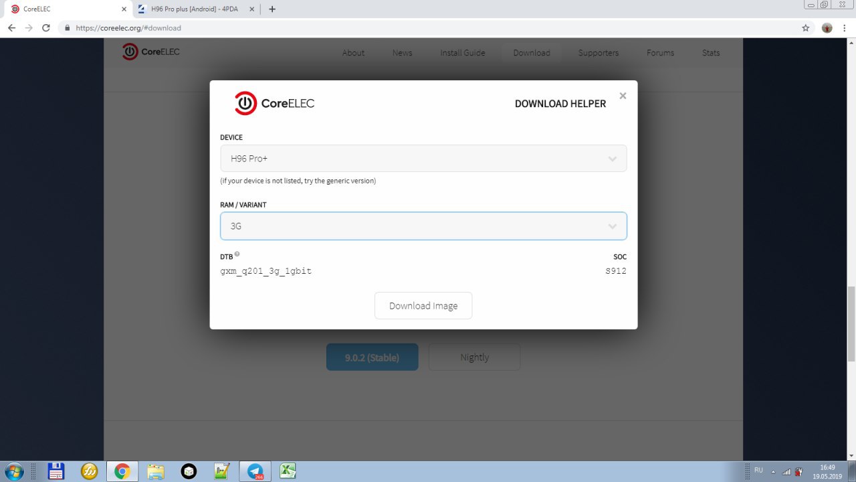Click the DOWNLOAD HELPER heading
Viewport: 856px width, 482px height.
coord(560,104)
